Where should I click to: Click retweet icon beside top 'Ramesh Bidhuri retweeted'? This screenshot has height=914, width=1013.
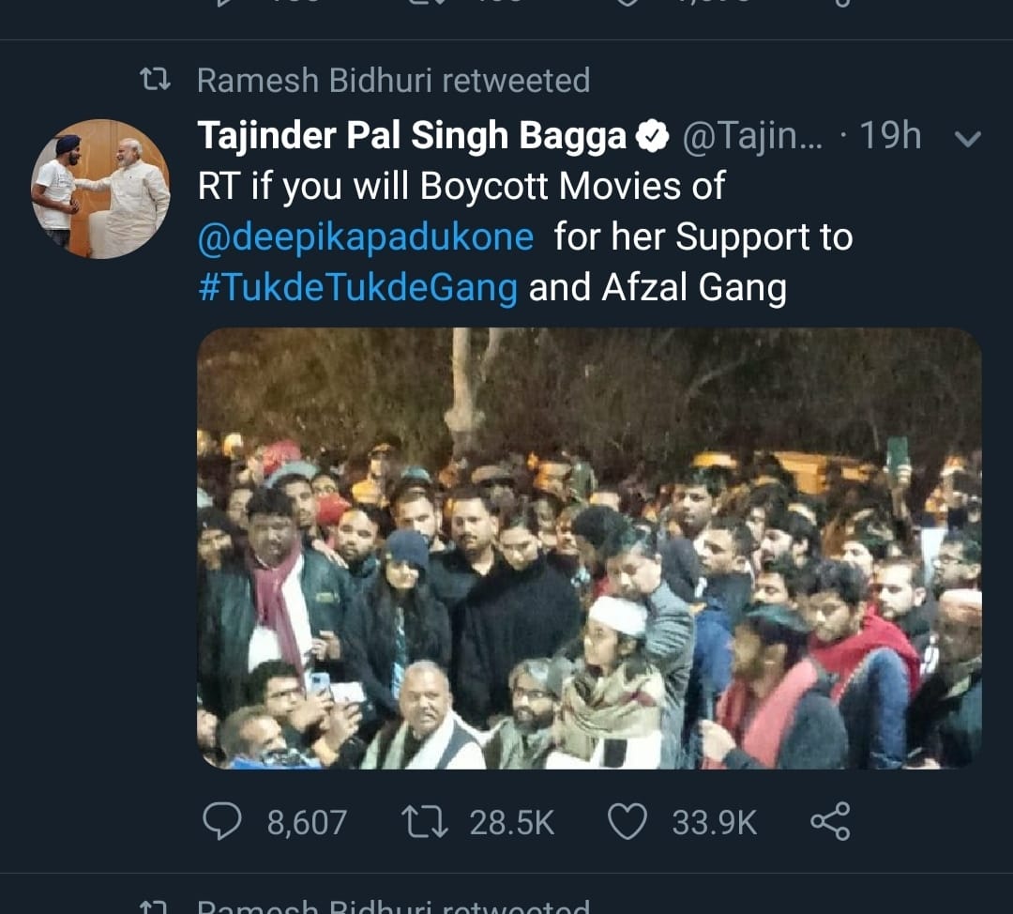(x=154, y=81)
